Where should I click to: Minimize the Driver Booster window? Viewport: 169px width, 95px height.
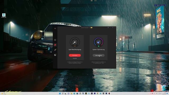click(110, 27)
